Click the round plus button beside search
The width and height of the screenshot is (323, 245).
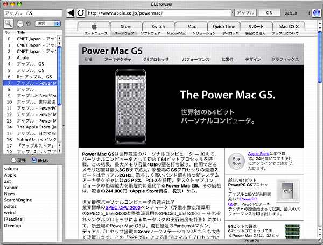(20, 24)
